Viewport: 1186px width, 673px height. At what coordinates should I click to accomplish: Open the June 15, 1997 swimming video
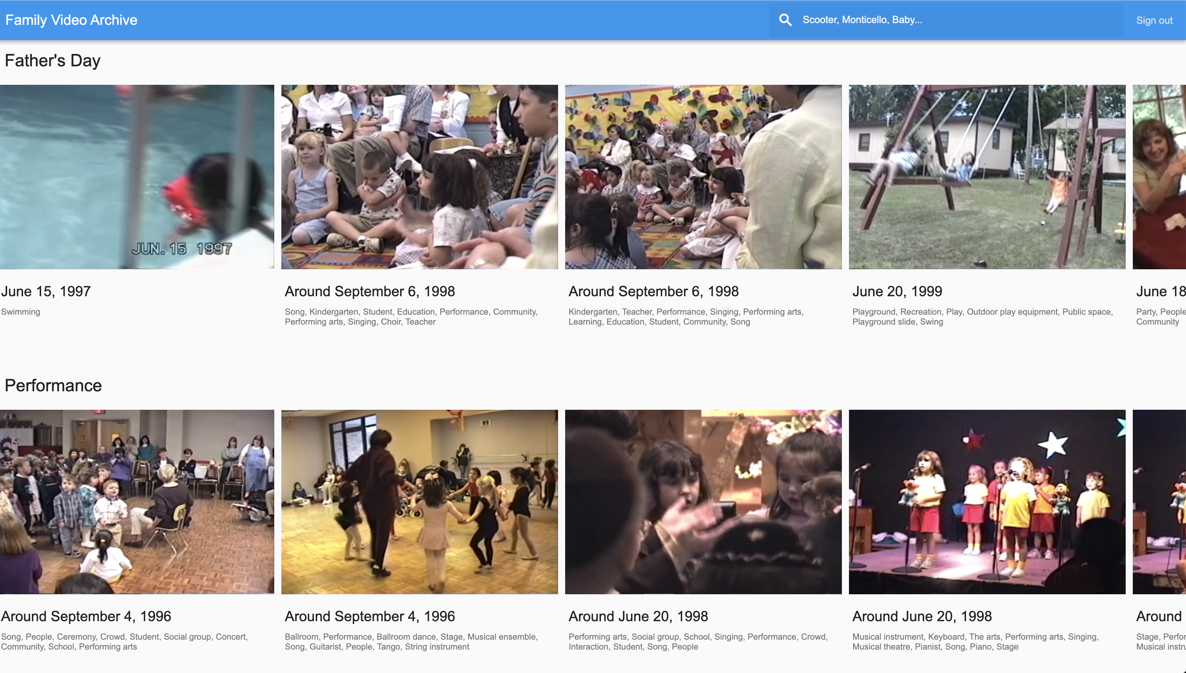[x=137, y=177]
